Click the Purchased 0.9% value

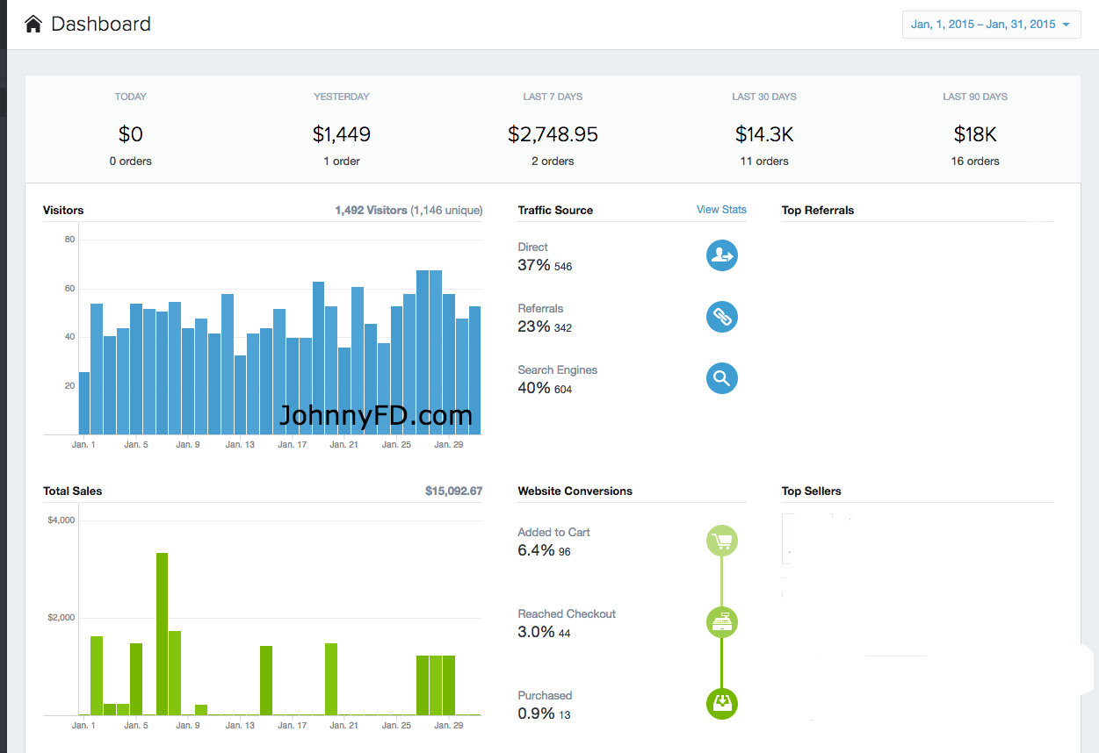[x=536, y=714]
